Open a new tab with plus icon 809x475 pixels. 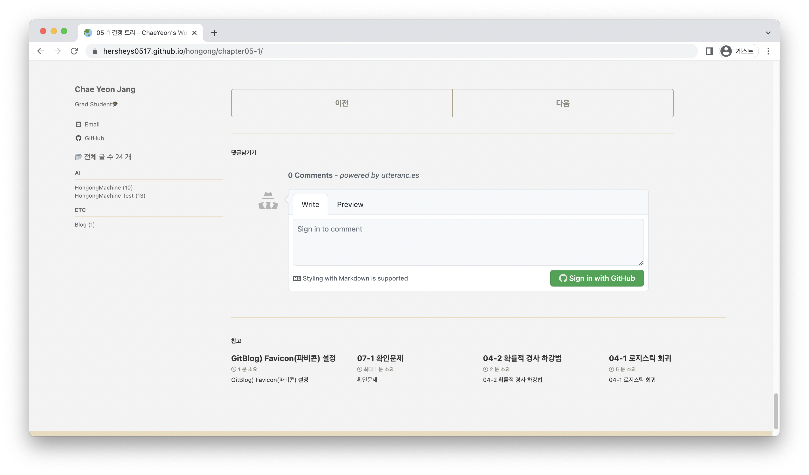point(214,33)
